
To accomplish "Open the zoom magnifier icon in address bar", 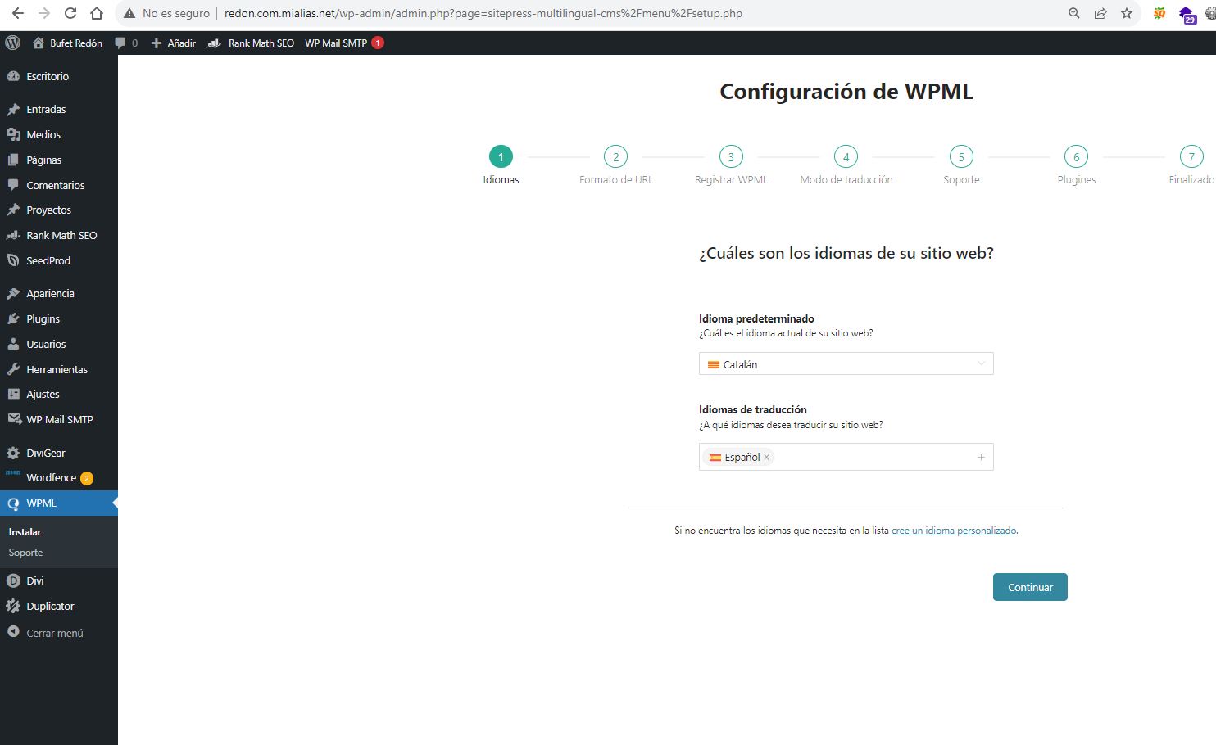I will click(1074, 13).
